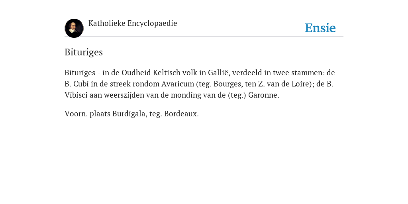Click the word Vibisci in the paragraph
This screenshot has width=408, height=204.
coord(76,95)
